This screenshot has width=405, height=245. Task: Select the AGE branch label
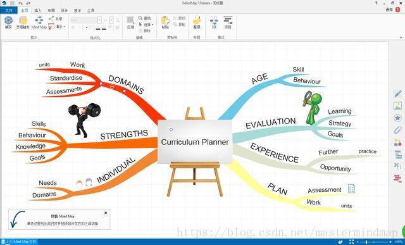coord(260,79)
